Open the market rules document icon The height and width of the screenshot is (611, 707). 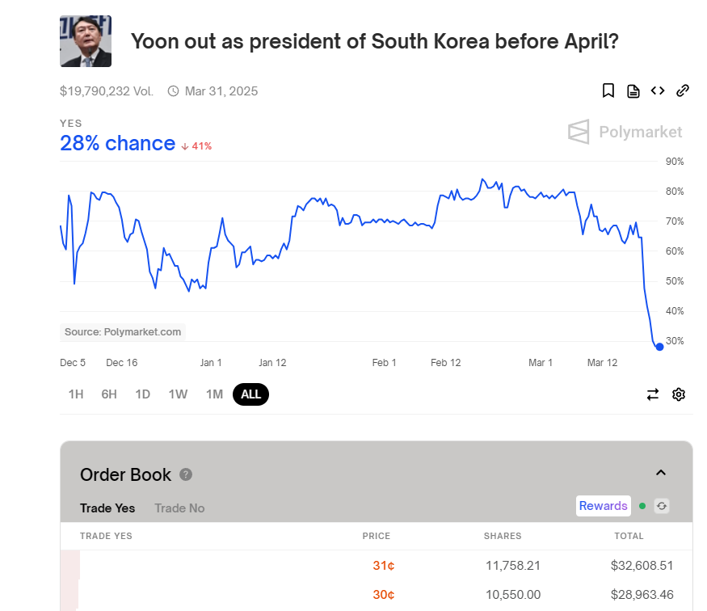(x=633, y=91)
